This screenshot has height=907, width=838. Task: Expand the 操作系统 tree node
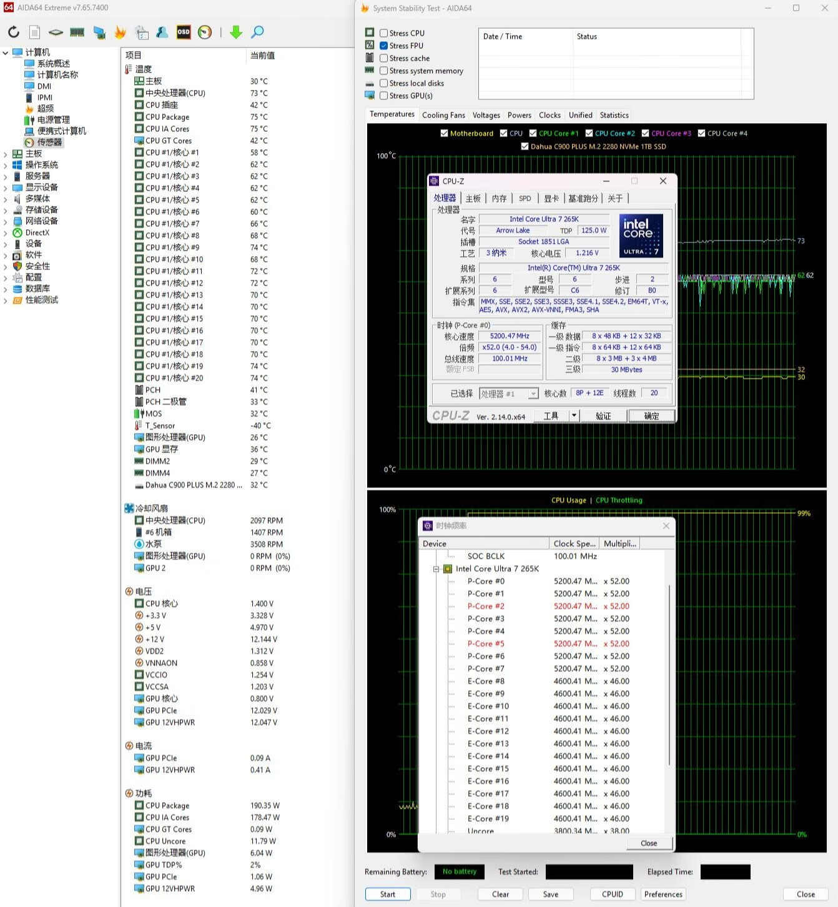coord(6,165)
